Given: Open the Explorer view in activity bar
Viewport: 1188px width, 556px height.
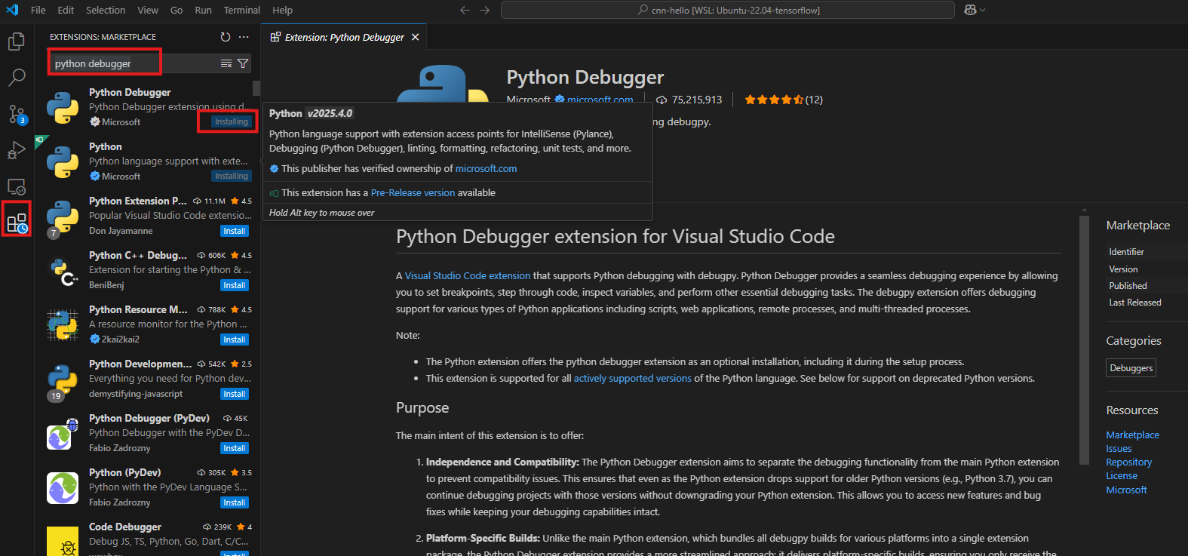Looking at the screenshot, I should 17,41.
